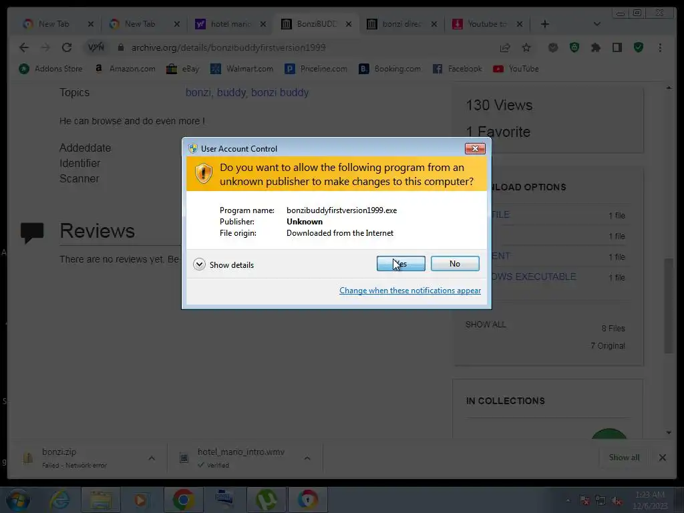
Task: Click the green shield extension icon
Action: pos(574,47)
